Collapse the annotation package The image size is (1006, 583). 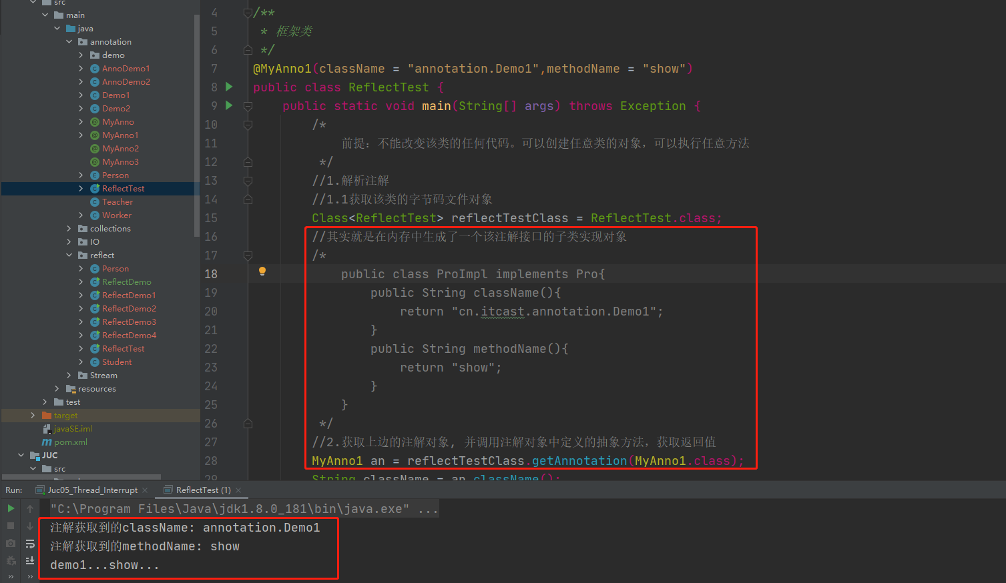pos(69,41)
